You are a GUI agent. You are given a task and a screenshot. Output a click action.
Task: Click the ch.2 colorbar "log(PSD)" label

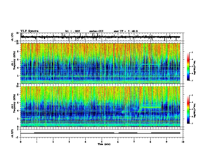point(195,110)
